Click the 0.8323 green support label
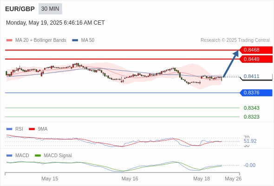Image resolution: width=274 pixels, height=186 pixels. (x=251, y=117)
